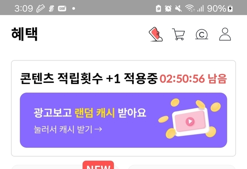
Task: Tap the S-shaped app notification icon
Action: coord(51,8)
